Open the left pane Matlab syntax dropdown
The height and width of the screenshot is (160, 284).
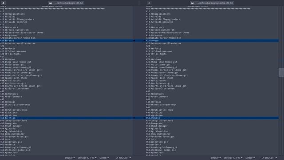(104, 158)
